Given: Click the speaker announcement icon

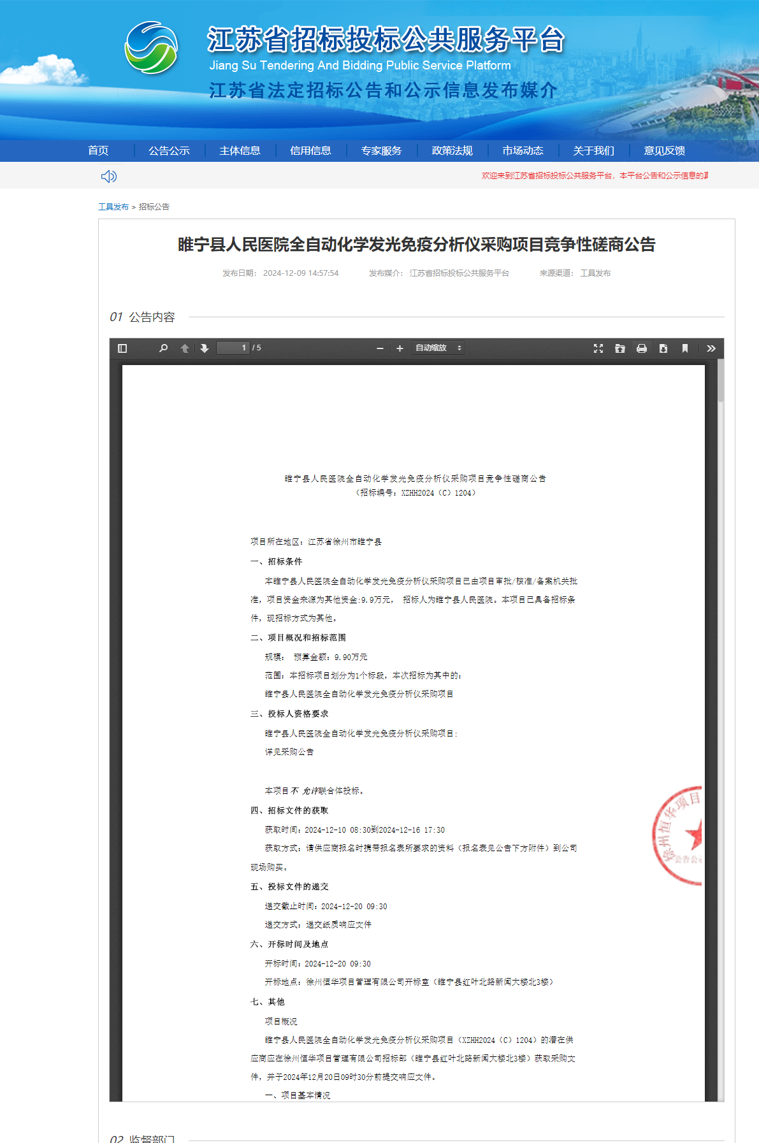Looking at the screenshot, I should point(109,176).
